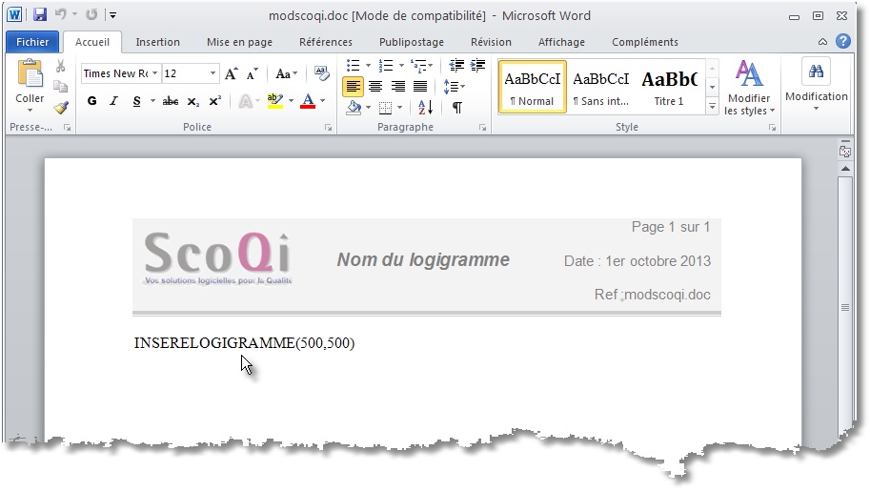The width and height of the screenshot is (870, 491).
Task: Toggle italic formatting
Action: 114,101
